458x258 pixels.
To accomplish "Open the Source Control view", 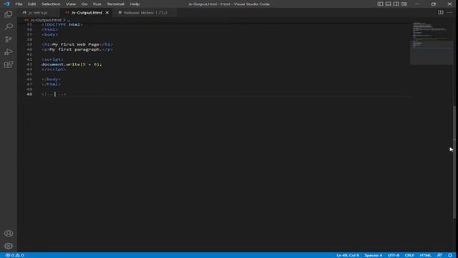I will point(9,39).
